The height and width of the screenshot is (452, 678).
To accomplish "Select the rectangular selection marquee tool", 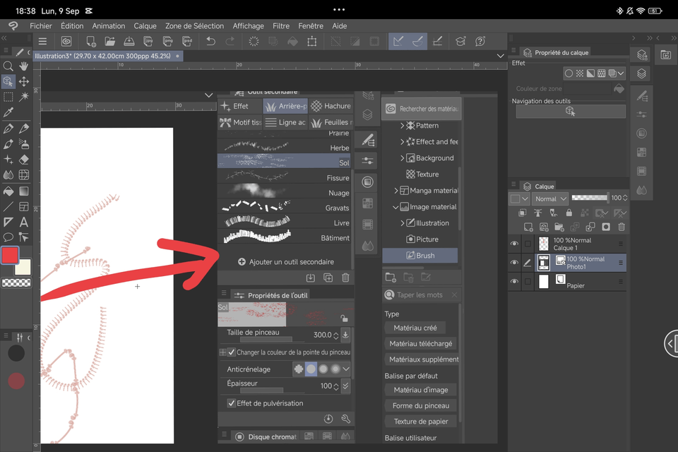I will (8, 97).
